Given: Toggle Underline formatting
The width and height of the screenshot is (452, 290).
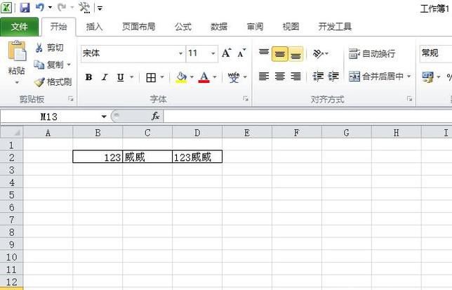Looking at the screenshot, I should (x=121, y=77).
